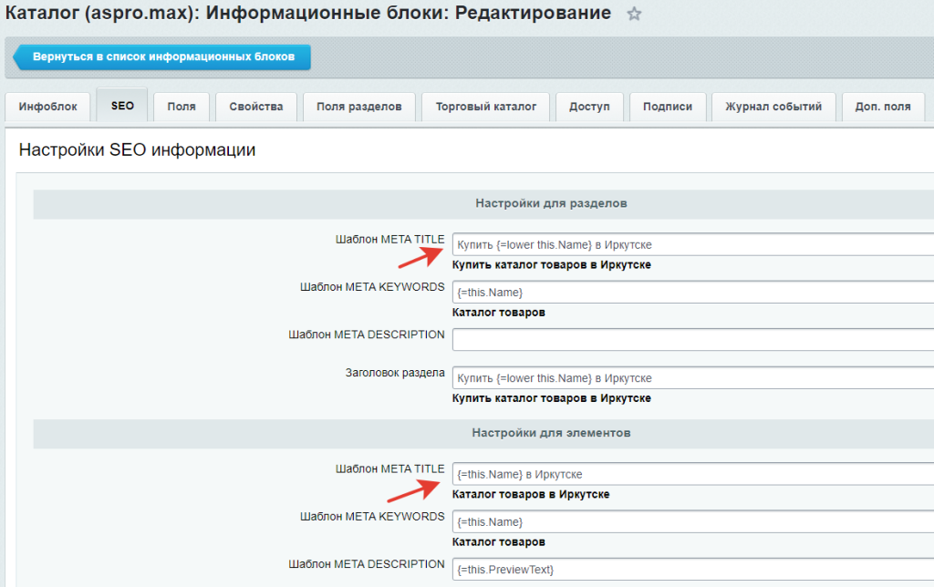Click elements META KEYWORDS template field
This screenshot has height=587, width=934.
693,521
